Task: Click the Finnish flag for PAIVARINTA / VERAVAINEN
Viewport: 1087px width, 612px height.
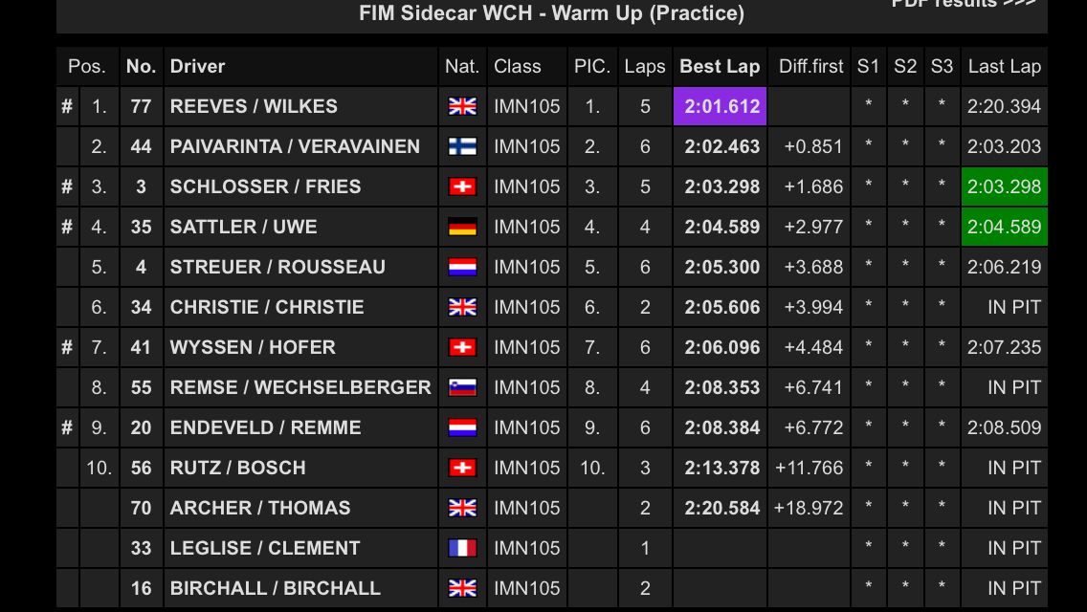Action: tap(462, 146)
